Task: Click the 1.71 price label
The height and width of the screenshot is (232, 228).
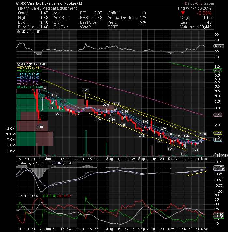Action: 141,135
